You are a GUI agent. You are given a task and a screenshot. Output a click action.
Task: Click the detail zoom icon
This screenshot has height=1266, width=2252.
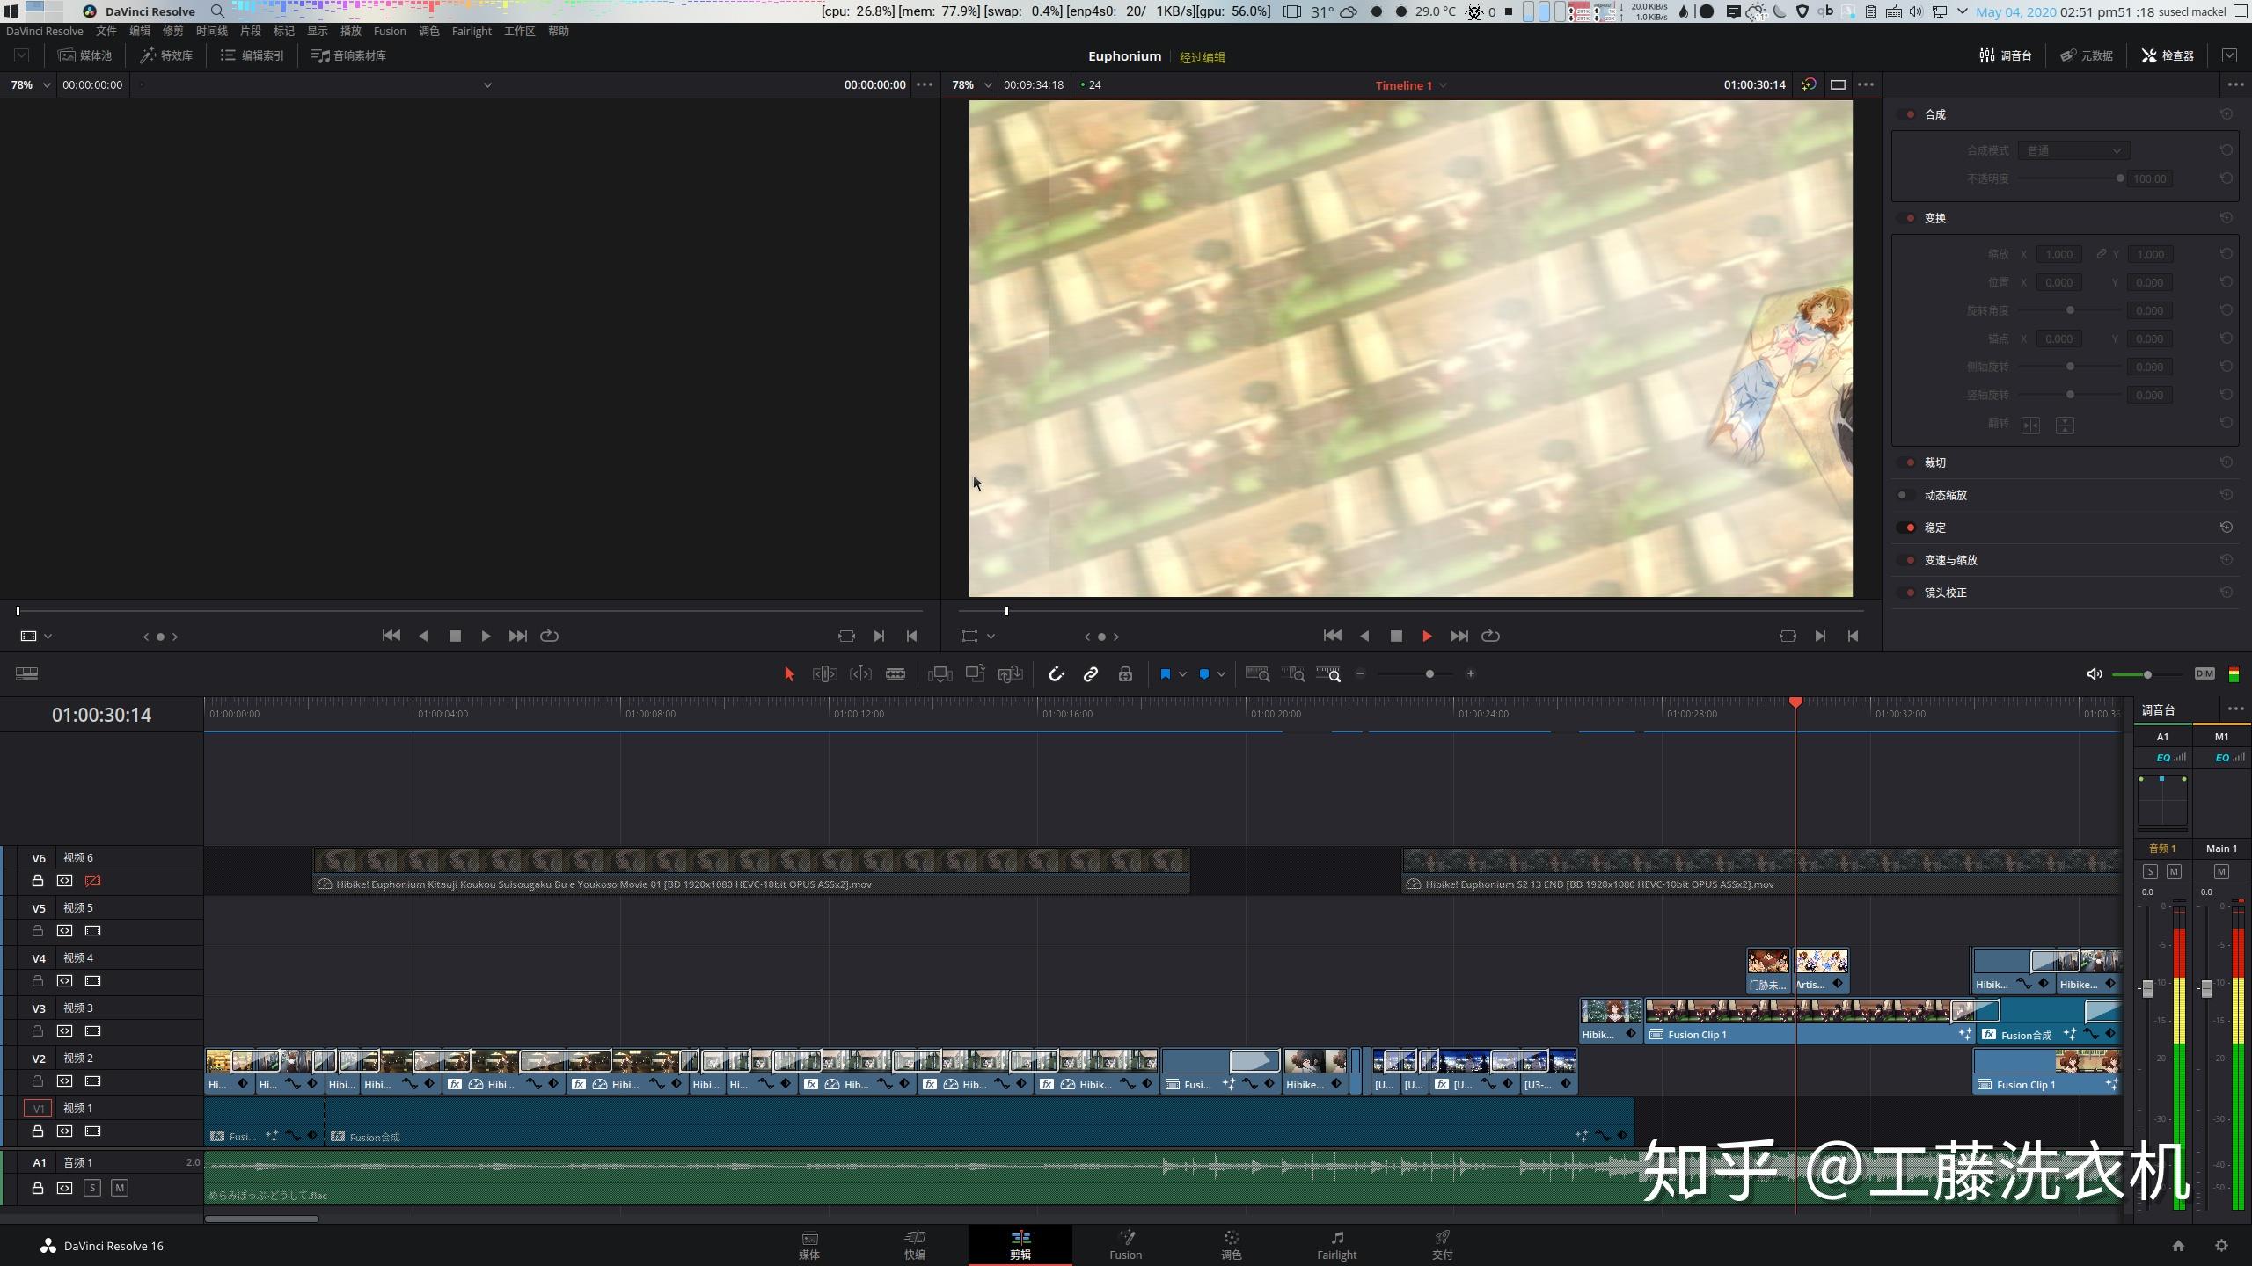click(1293, 674)
